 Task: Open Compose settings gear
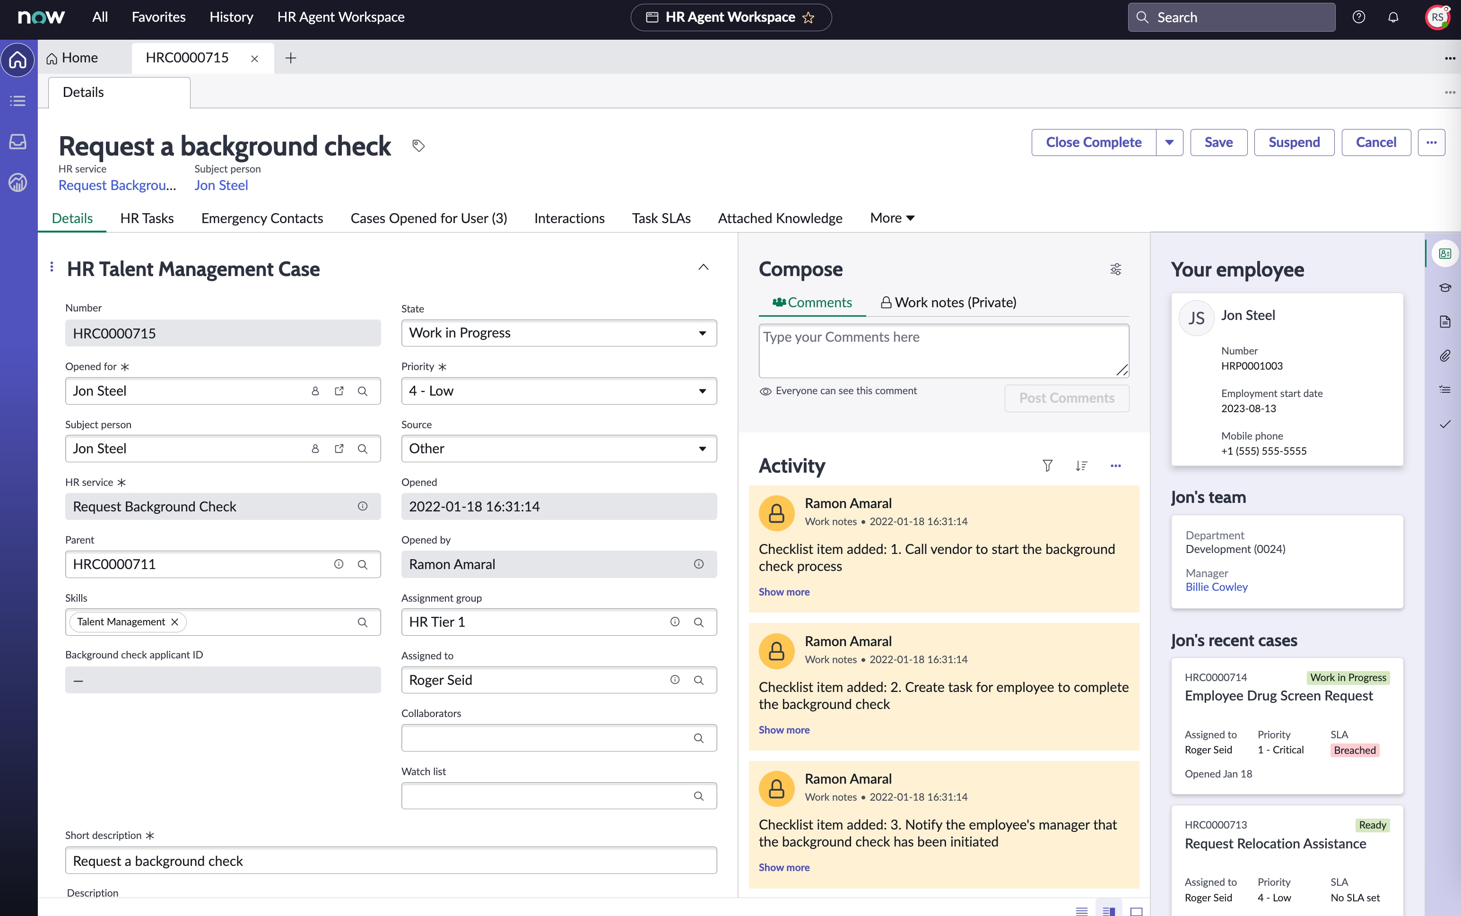coord(1116,269)
